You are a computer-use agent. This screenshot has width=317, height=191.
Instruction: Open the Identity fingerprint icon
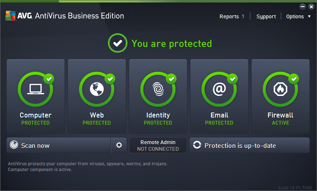[158, 89]
